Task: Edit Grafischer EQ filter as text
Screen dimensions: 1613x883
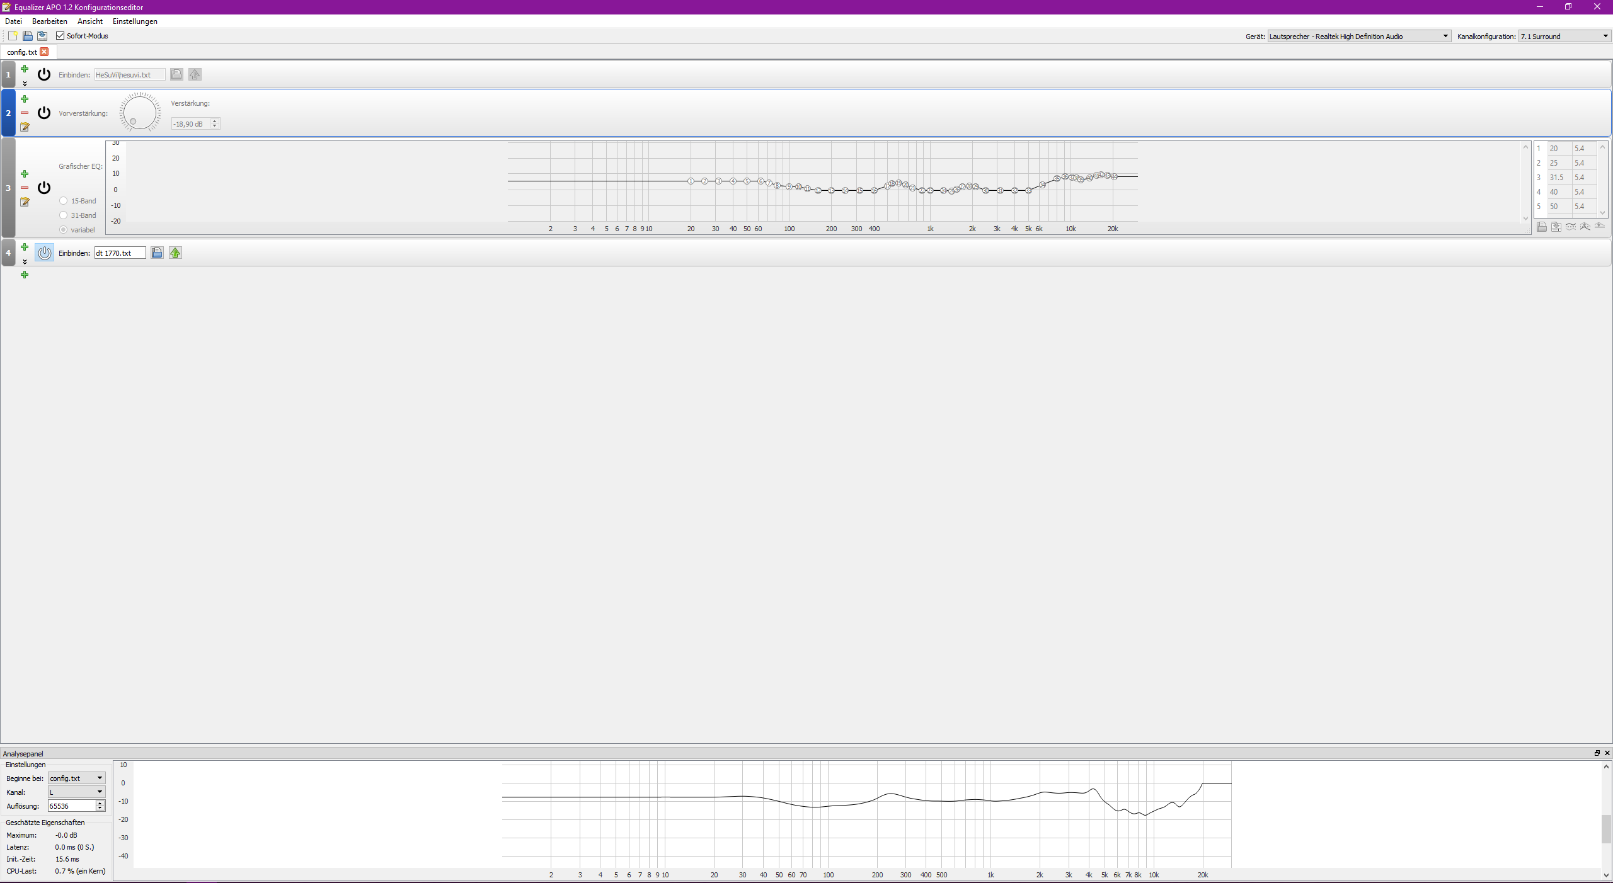Action: click(25, 202)
